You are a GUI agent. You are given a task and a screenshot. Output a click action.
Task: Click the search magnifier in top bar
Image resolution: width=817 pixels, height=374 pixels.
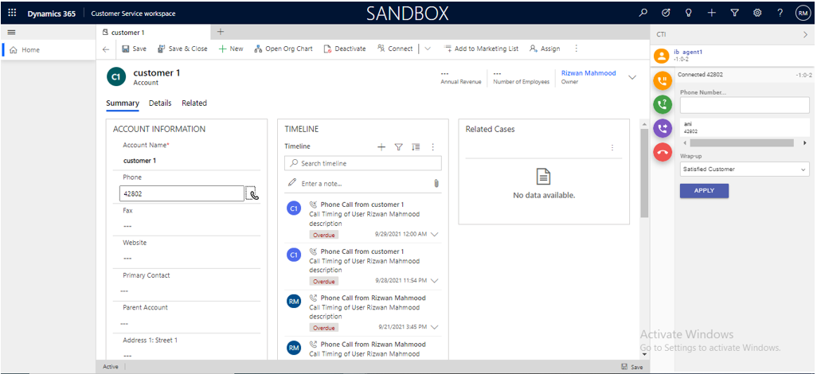[643, 13]
